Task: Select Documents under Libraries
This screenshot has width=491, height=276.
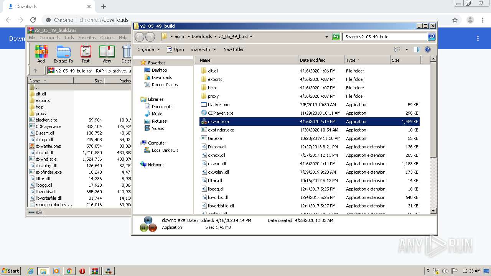Action: [162, 107]
